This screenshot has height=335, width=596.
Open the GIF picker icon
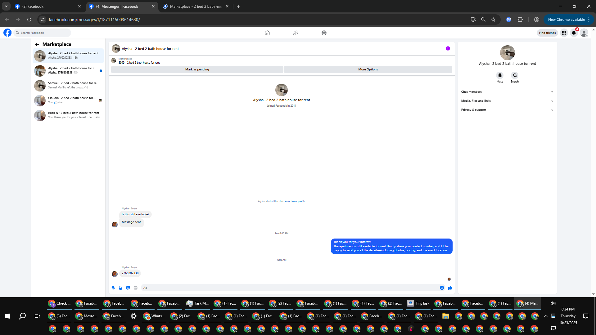(x=136, y=288)
